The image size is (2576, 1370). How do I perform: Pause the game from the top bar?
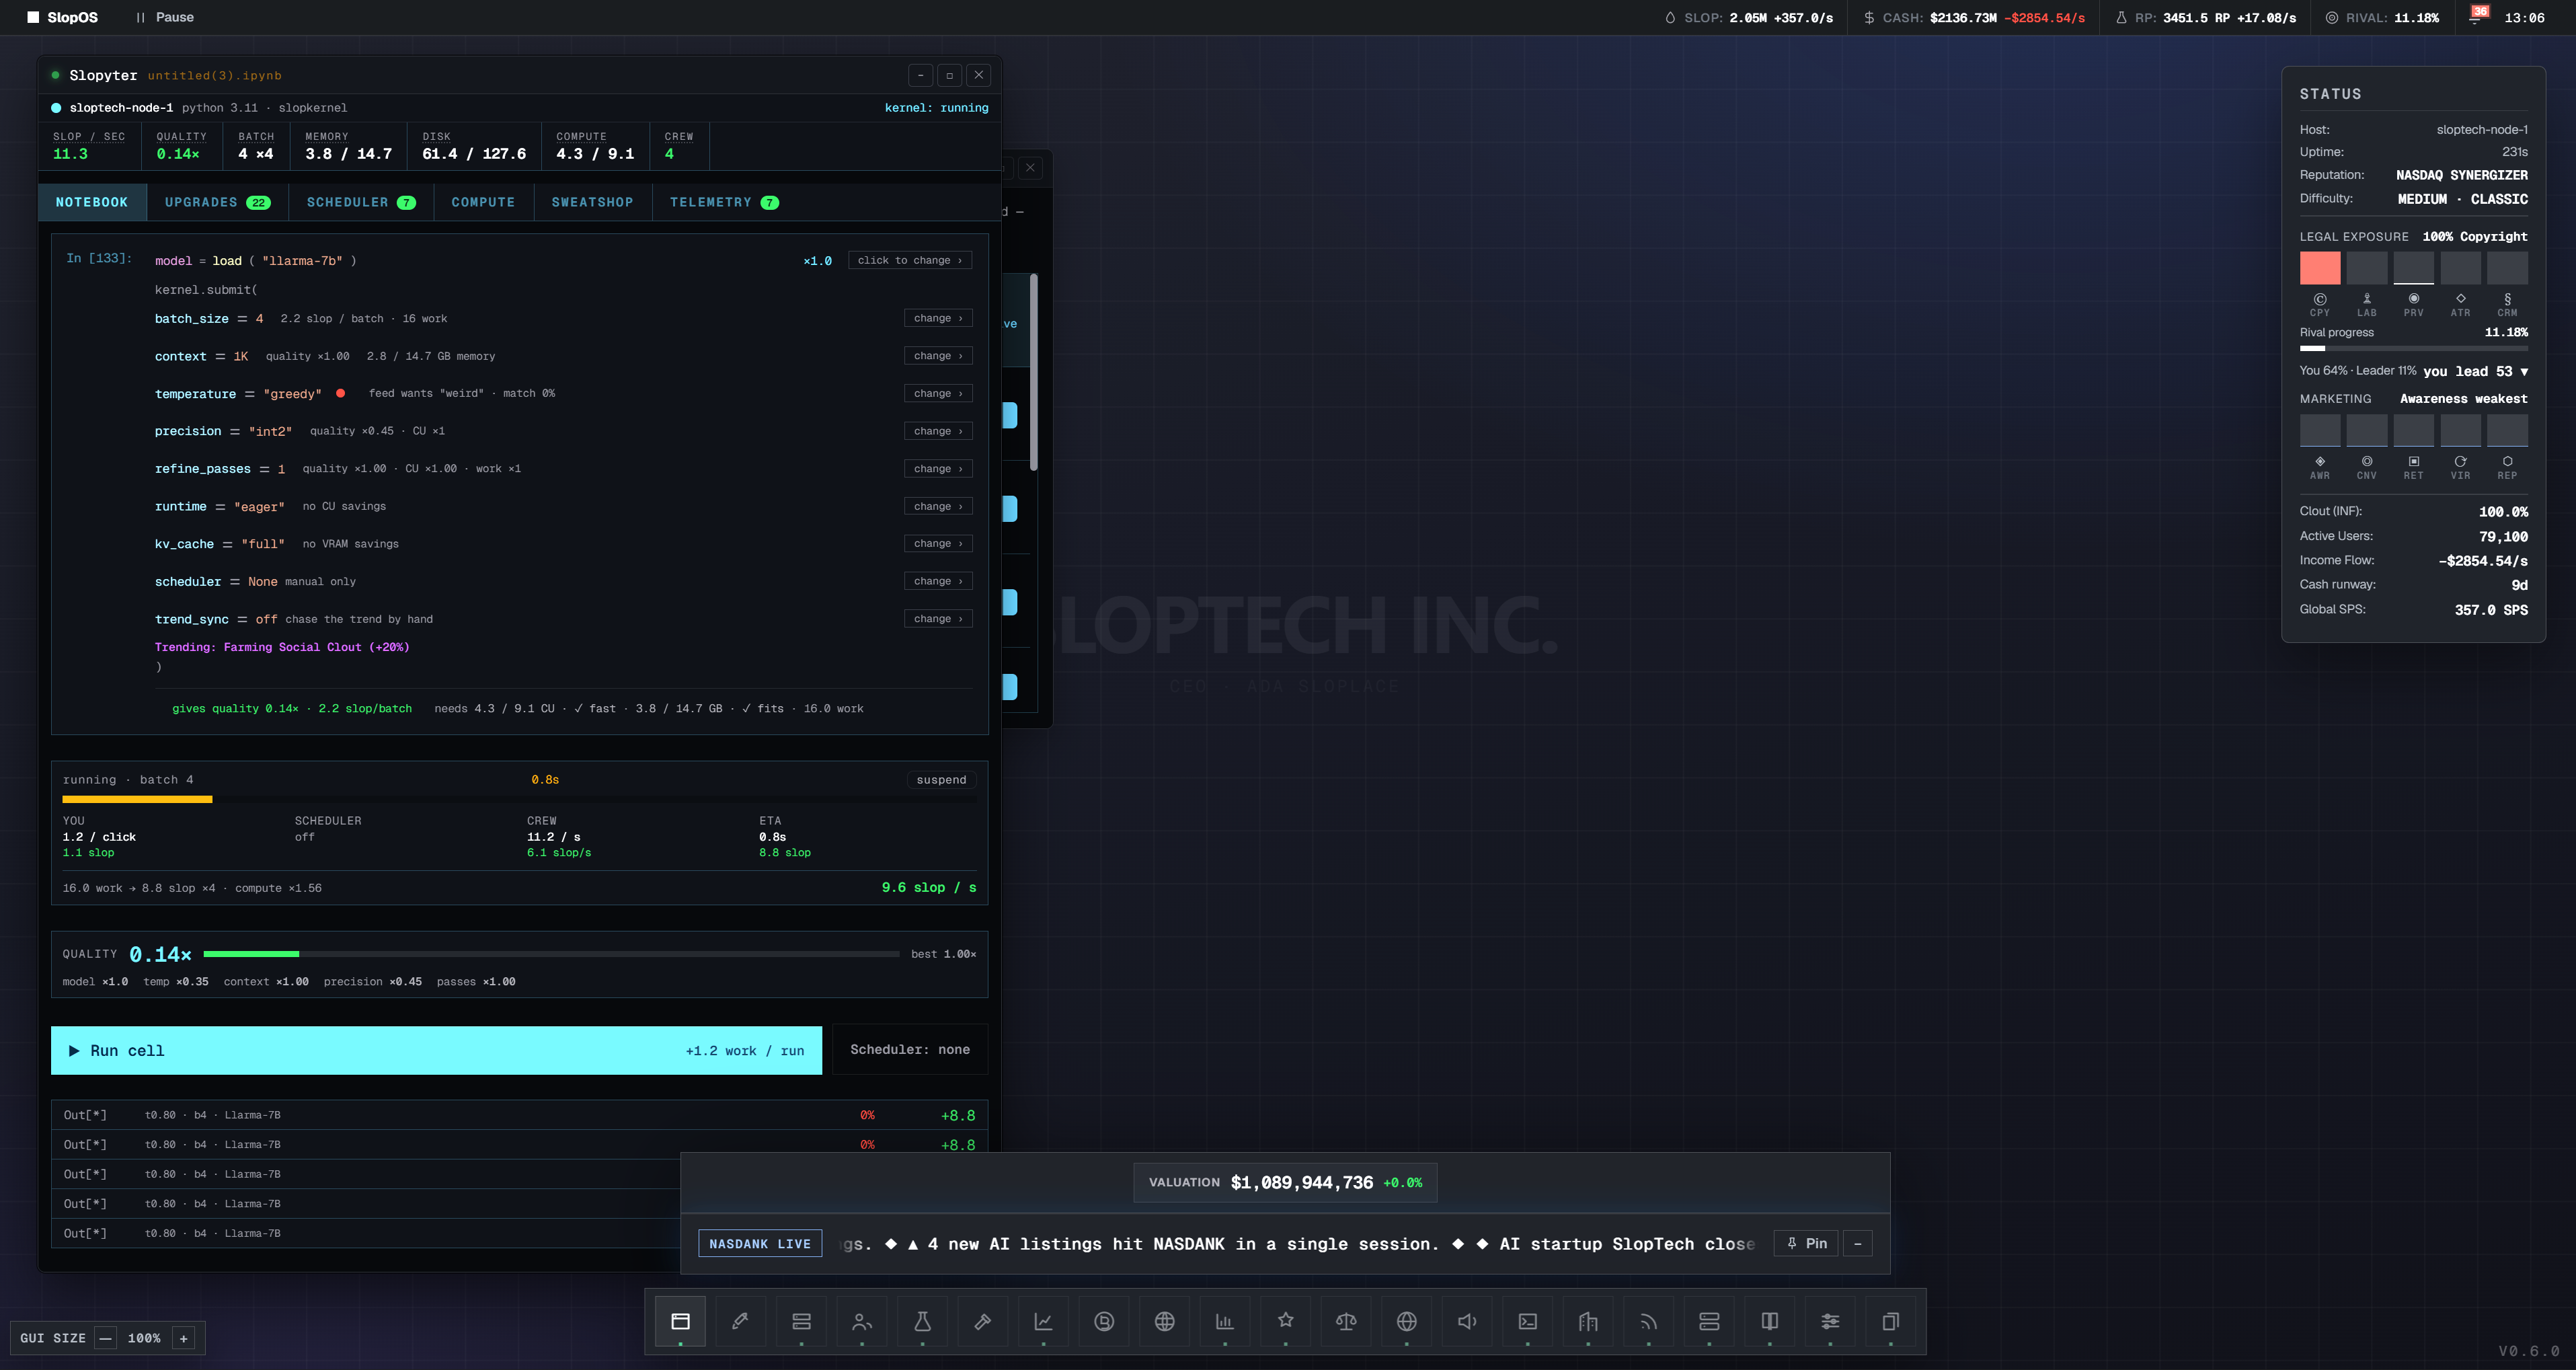[165, 17]
